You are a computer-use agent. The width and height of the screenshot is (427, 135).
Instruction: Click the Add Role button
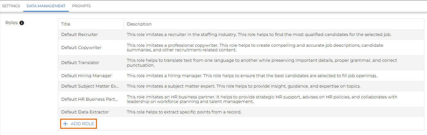79,124
